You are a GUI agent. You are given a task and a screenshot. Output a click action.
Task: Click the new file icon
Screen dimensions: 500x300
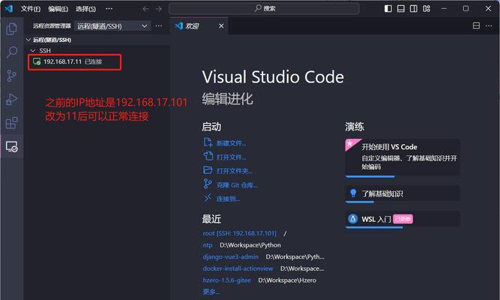tap(208, 142)
